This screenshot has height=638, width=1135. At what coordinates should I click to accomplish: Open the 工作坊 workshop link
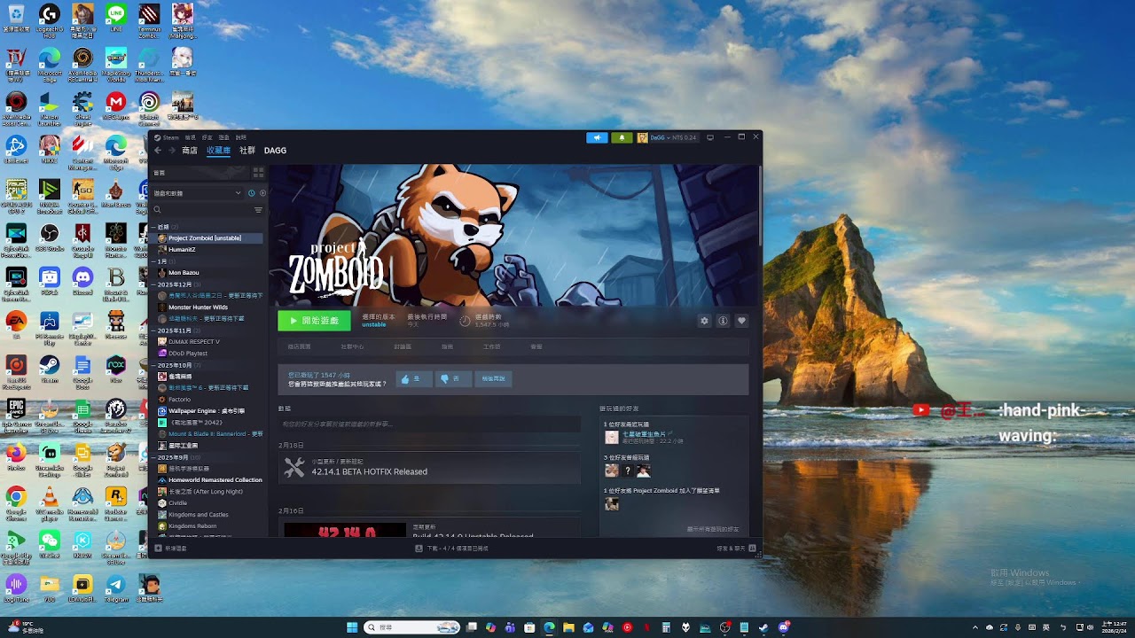(491, 346)
